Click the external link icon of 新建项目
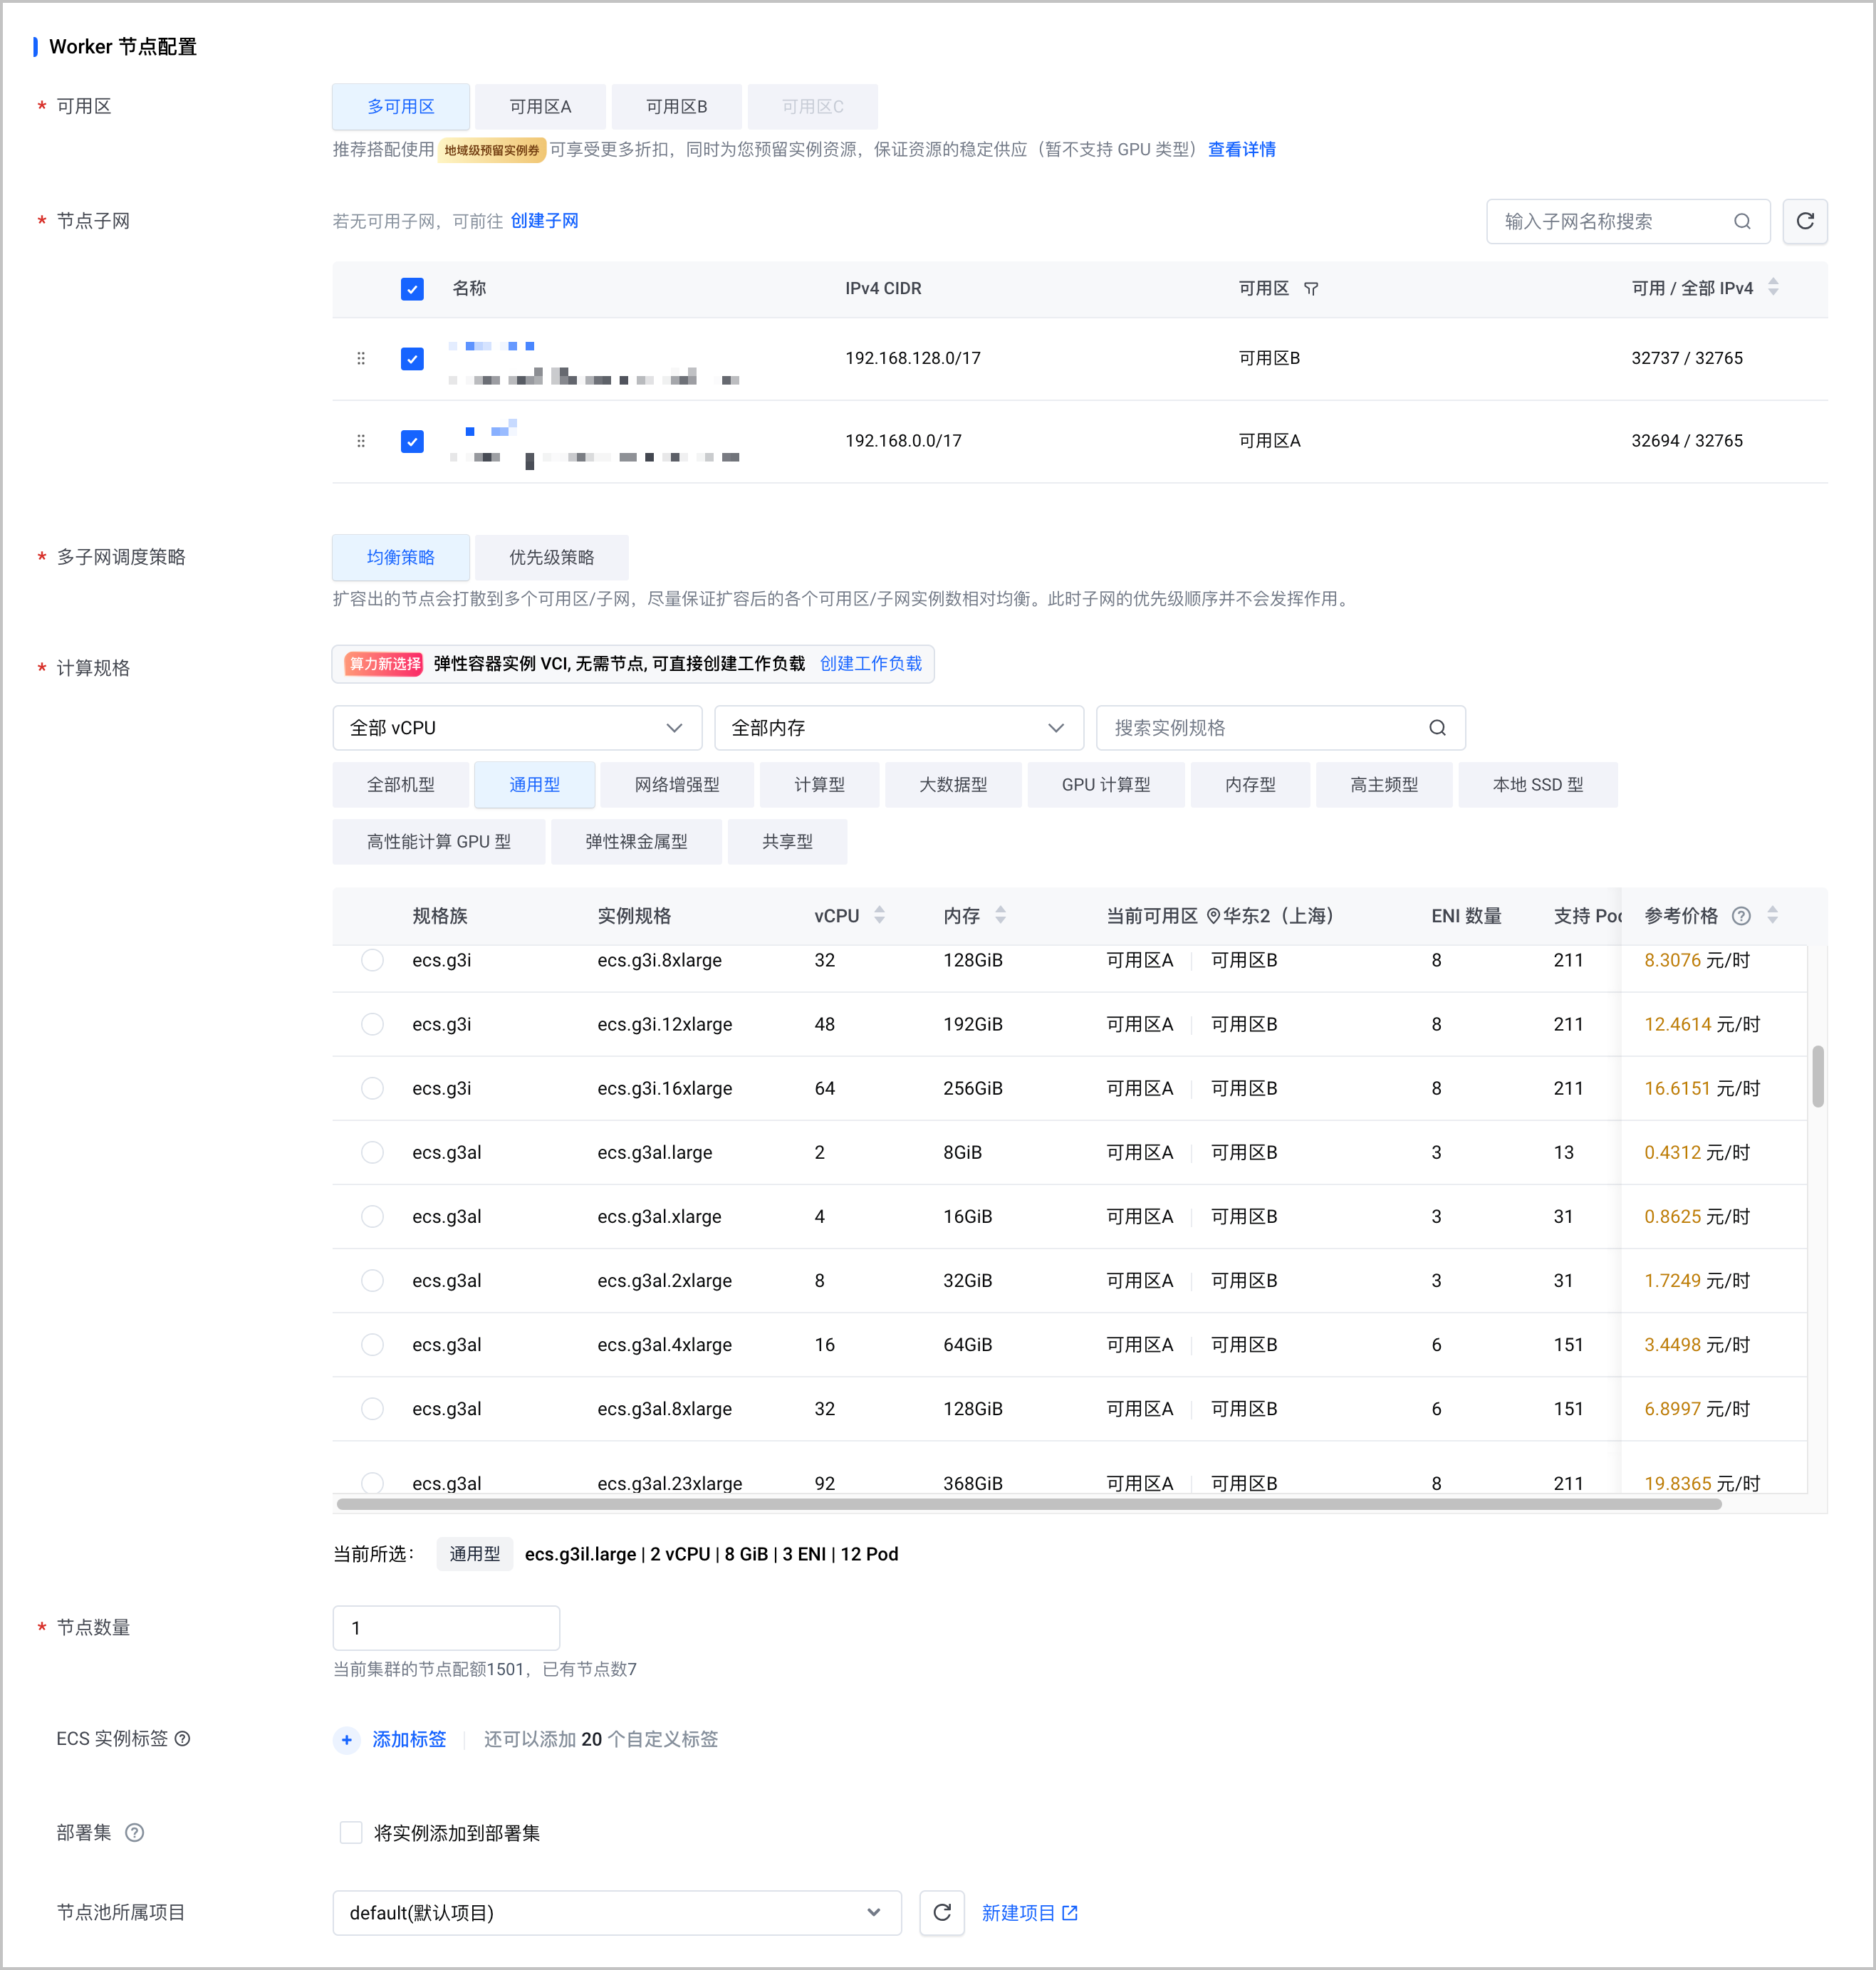This screenshot has height=1970, width=1876. pyautogui.click(x=1069, y=1912)
